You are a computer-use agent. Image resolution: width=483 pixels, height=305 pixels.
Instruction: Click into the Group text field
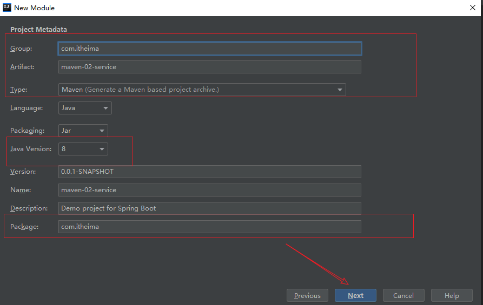point(209,49)
